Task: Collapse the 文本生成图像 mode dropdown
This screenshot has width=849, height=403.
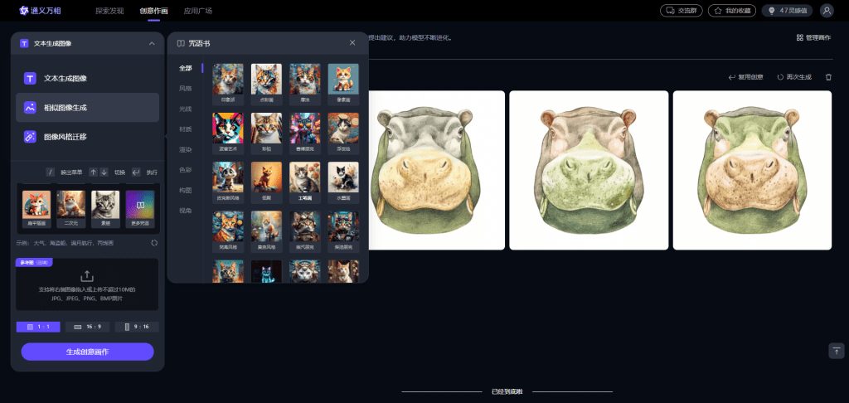Action: point(152,43)
